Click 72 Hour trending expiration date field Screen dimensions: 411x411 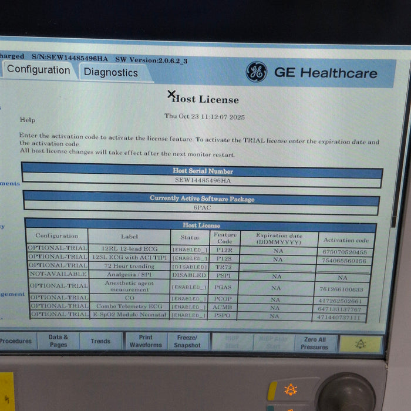click(277, 268)
